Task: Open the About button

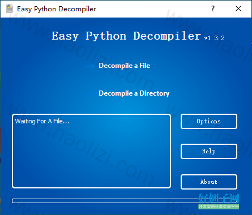Action: click(209, 182)
